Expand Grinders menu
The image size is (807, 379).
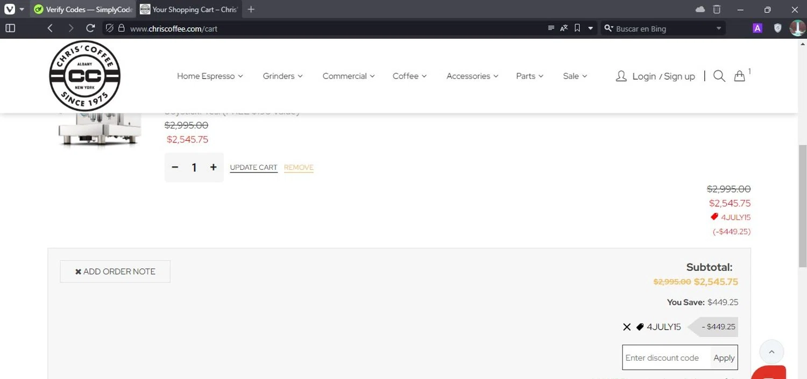point(282,76)
